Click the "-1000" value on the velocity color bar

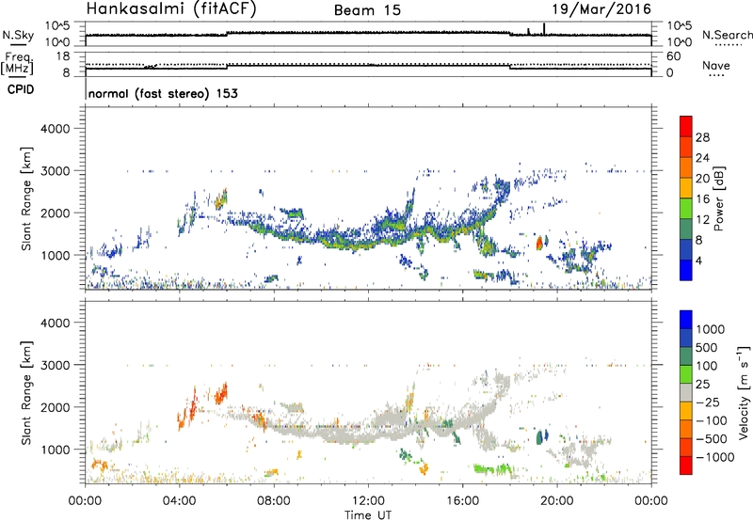[715, 457]
